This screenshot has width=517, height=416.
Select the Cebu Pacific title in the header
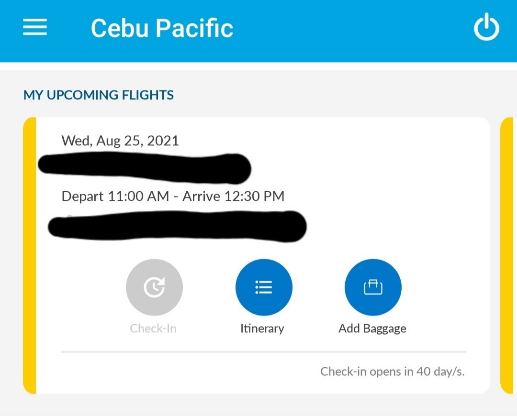tap(162, 28)
